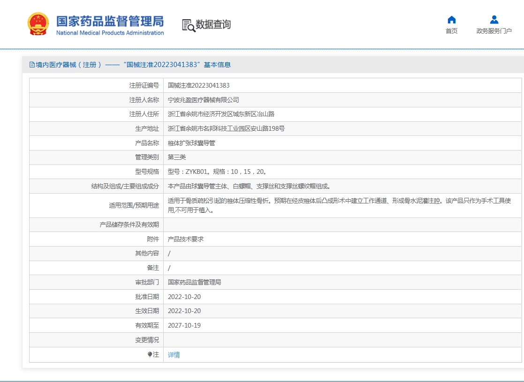Open the 首页 home icon

pos(451,20)
